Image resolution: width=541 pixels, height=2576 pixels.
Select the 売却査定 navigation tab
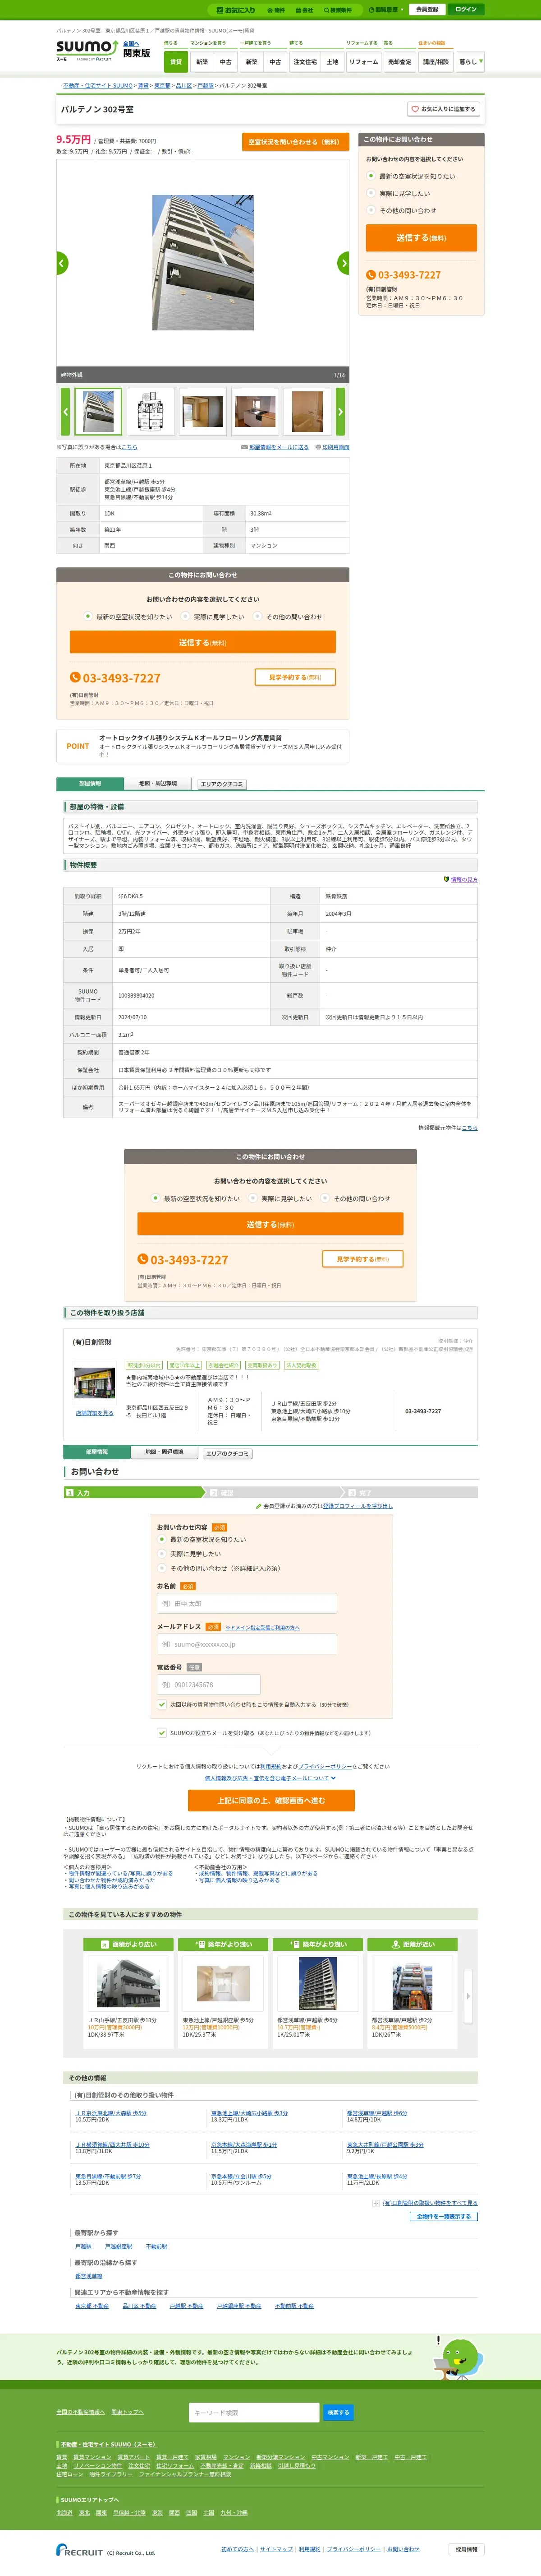click(x=399, y=62)
